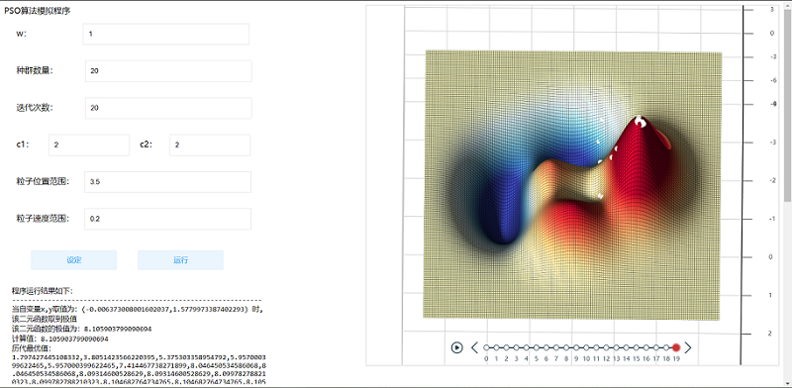
Task: Click the 计算值 result line
Action: (59, 339)
